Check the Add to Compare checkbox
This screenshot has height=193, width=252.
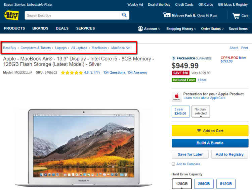[173, 164]
